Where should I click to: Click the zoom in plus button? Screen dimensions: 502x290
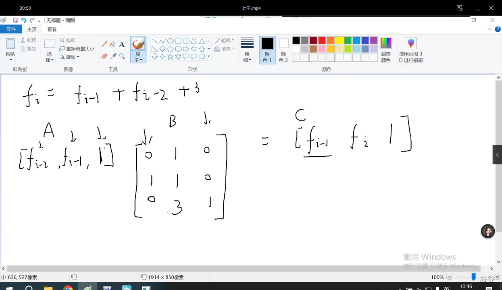(497, 277)
